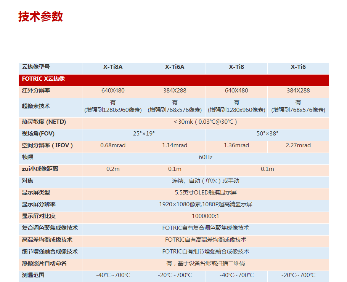The image size is (347, 282).
Task: Click the 对焦 row label
Action: point(27,181)
